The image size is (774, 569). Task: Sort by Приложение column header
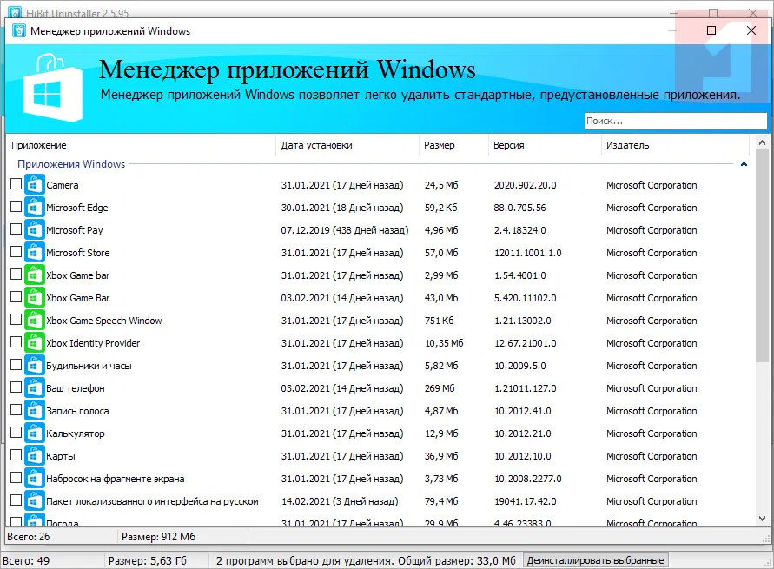[141, 145]
